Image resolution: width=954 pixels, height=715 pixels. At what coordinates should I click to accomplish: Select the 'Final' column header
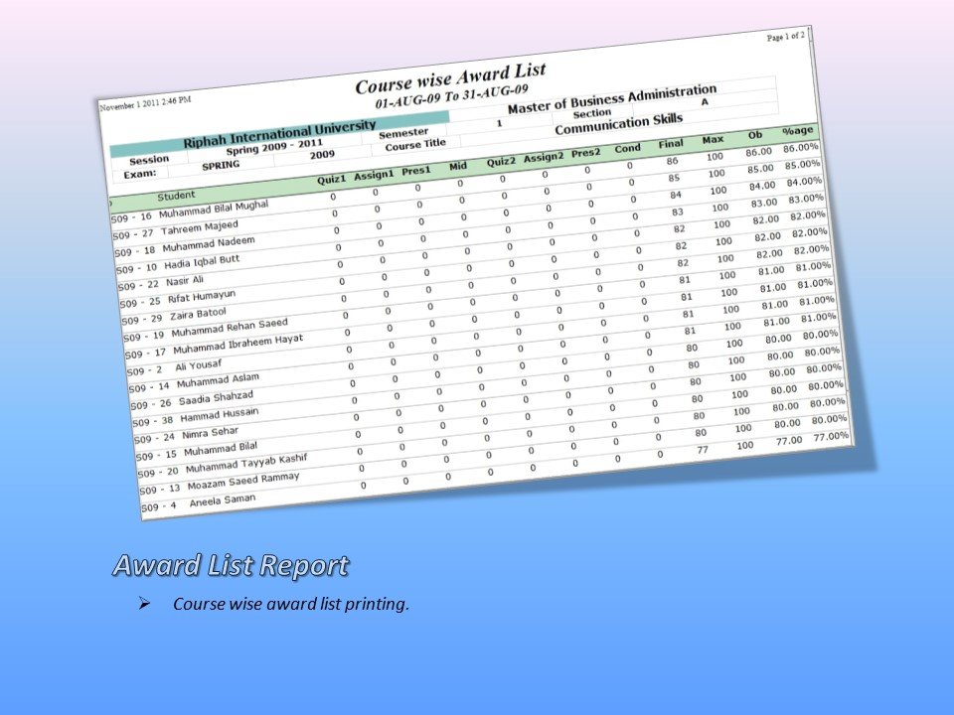[x=671, y=144]
